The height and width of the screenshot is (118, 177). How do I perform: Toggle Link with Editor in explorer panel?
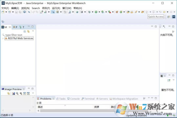click(x=28, y=31)
